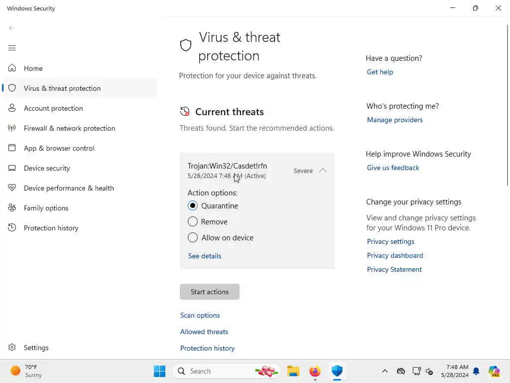The height and width of the screenshot is (383, 510).
Task: Open Device security page
Action: pos(80,168)
